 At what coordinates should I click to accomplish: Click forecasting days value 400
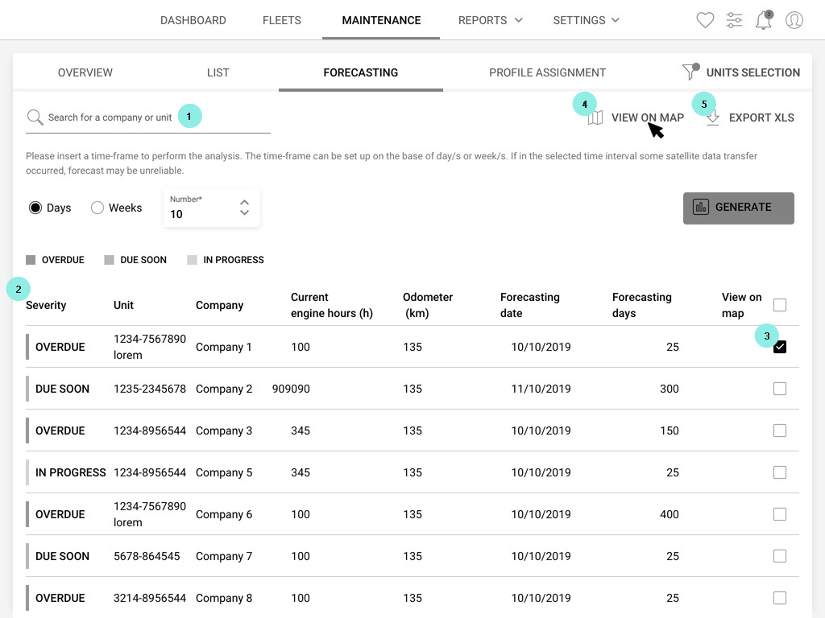(x=670, y=514)
